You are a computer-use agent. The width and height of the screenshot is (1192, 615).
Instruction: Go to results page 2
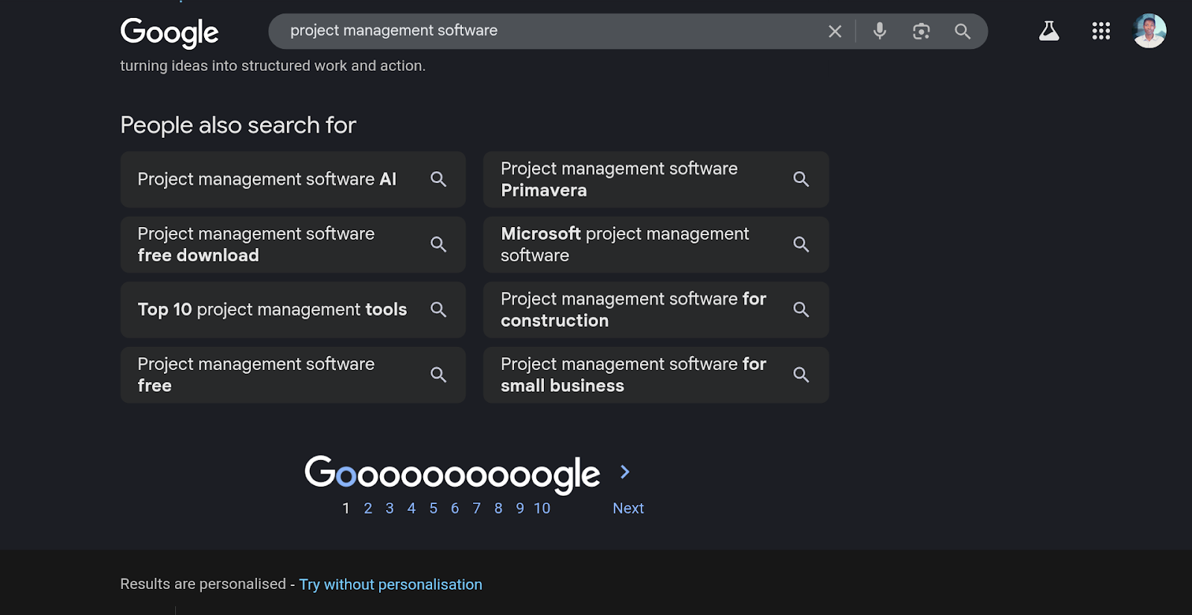pos(368,508)
